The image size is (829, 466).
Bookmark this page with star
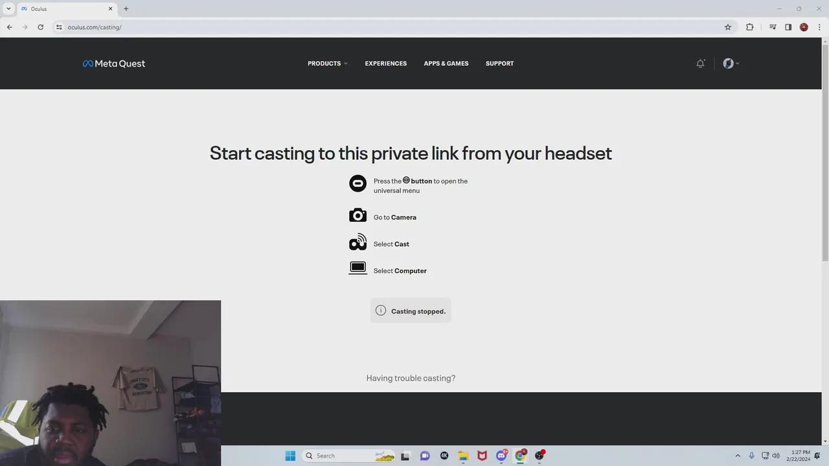tap(728, 27)
